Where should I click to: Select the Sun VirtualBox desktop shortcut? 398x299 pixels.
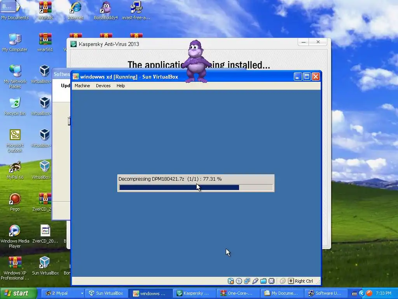coord(45,266)
